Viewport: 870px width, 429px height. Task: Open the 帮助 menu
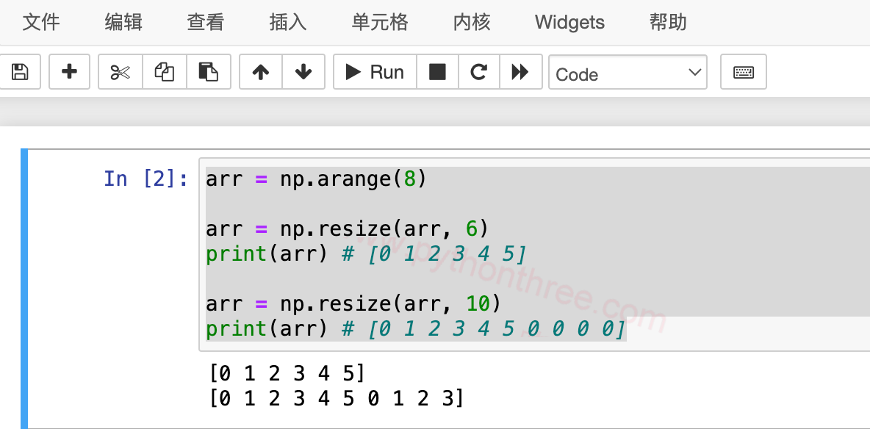click(667, 23)
